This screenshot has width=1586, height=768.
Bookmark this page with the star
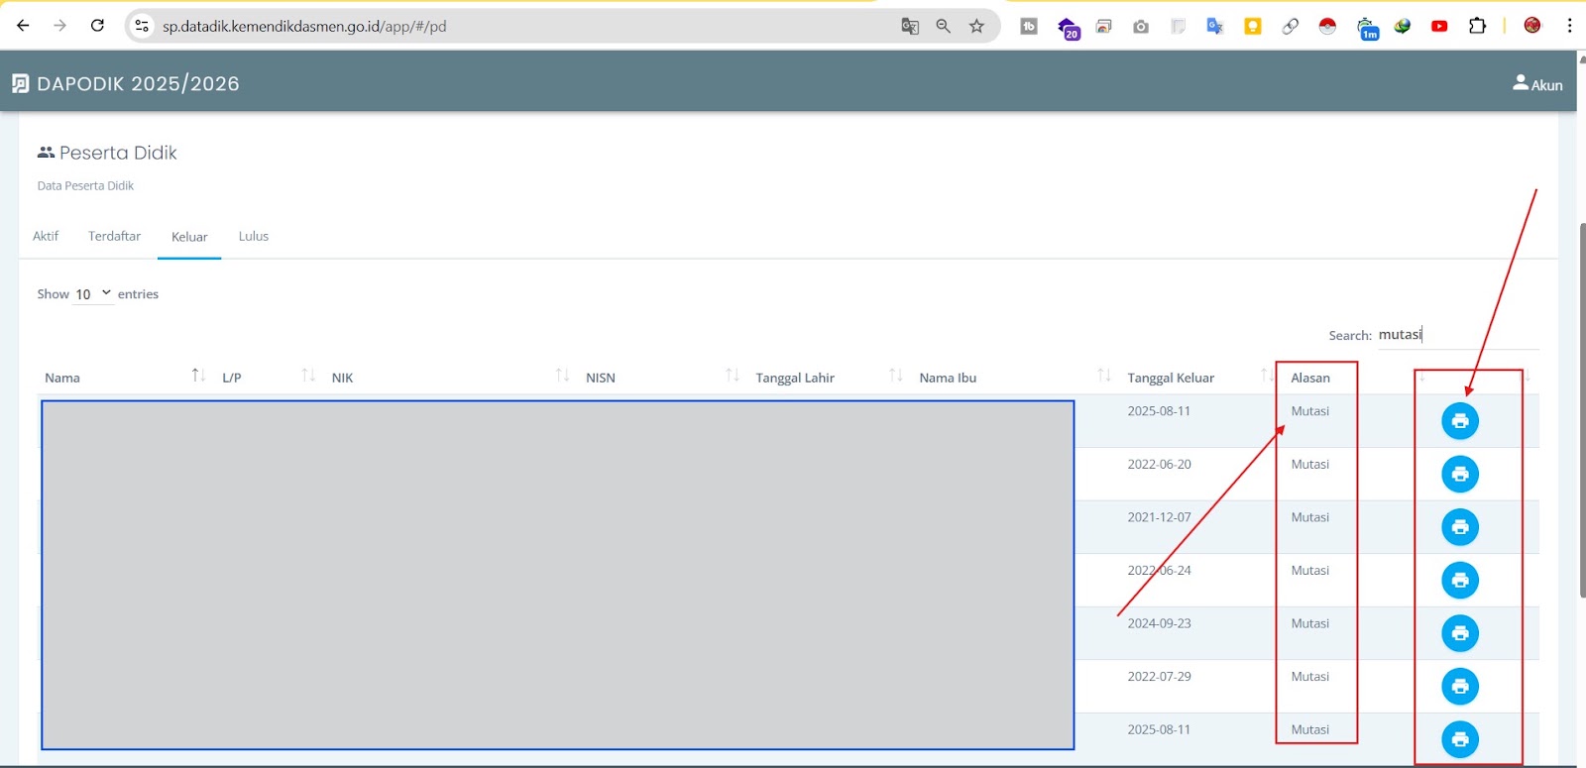point(977,26)
